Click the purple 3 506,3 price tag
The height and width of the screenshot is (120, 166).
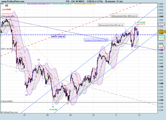click(x=161, y=48)
